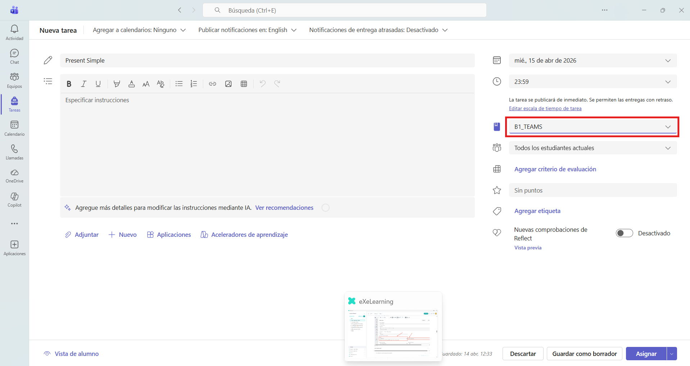Click Agregar etiqueta link
The width and height of the screenshot is (690, 366).
537,211
